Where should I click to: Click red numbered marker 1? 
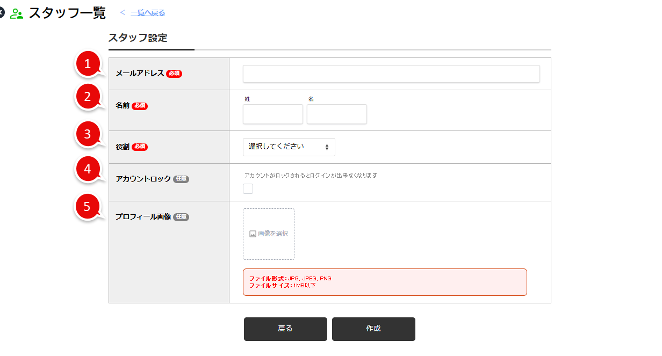tap(87, 64)
